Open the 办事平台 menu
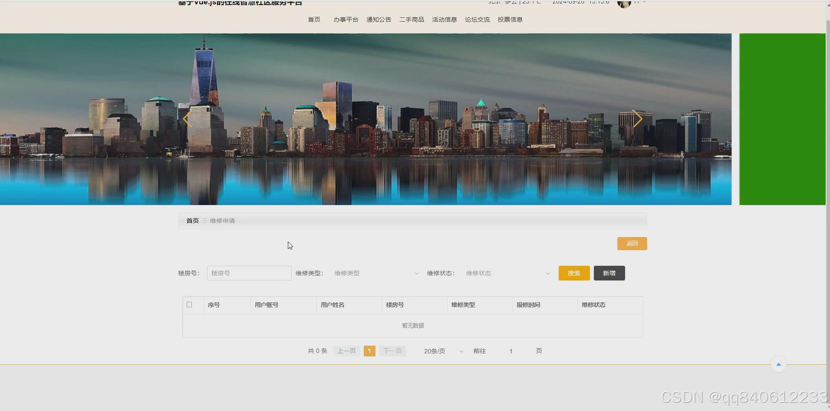The image size is (830, 411). coord(346,20)
